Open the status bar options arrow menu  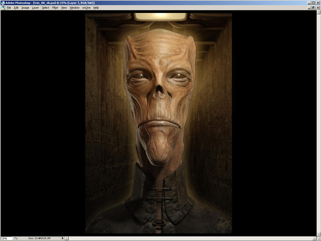click(63, 238)
